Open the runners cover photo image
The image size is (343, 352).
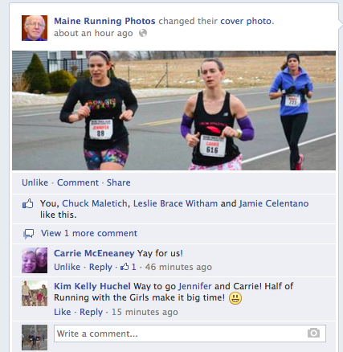(174, 110)
